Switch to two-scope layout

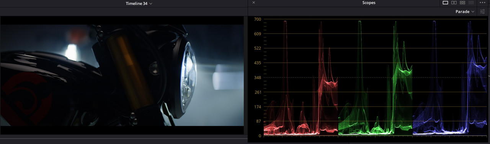pyautogui.click(x=454, y=3)
